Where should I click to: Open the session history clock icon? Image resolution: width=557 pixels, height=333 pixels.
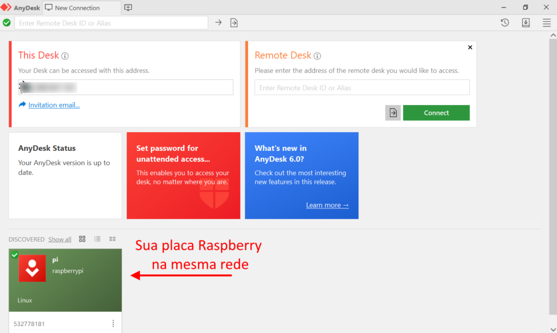click(x=505, y=23)
